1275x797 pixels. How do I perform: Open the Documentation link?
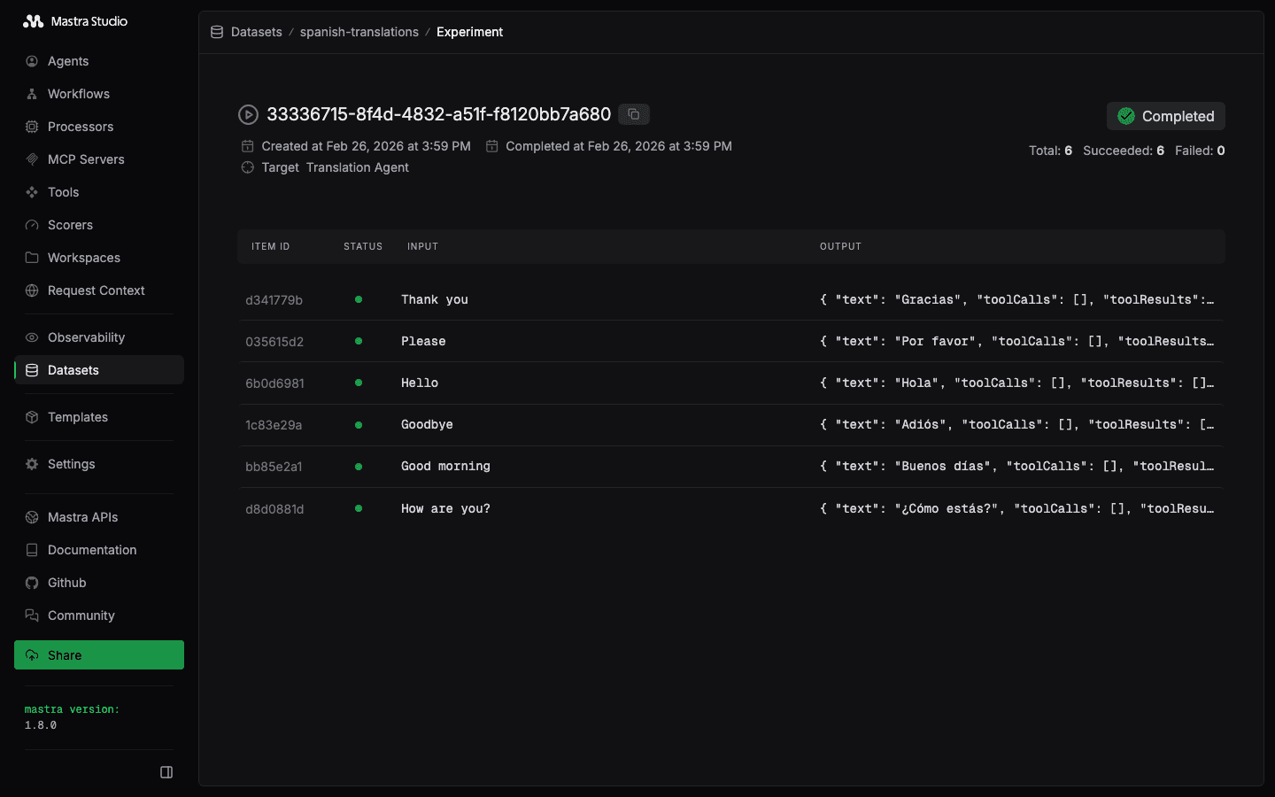coord(92,550)
